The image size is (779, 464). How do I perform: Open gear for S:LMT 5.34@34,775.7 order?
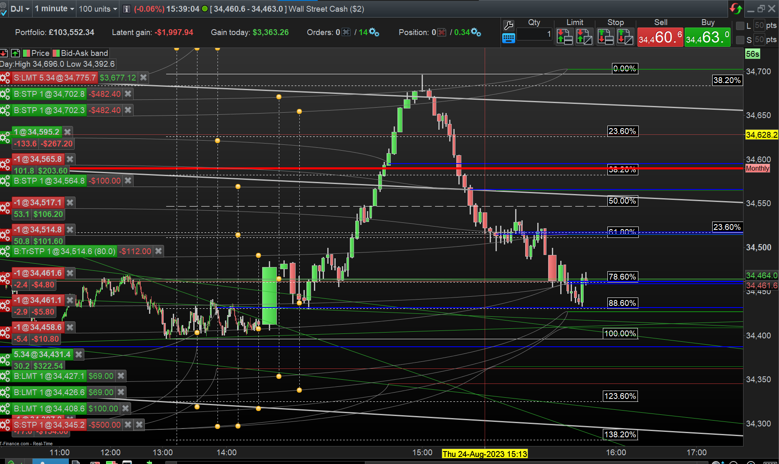tap(5, 78)
